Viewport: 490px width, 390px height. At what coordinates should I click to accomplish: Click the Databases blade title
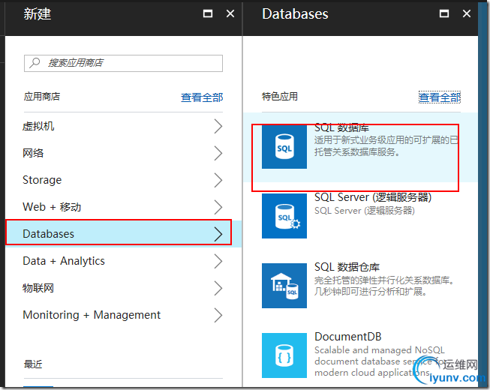pyautogui.click(x=295, y=13)
